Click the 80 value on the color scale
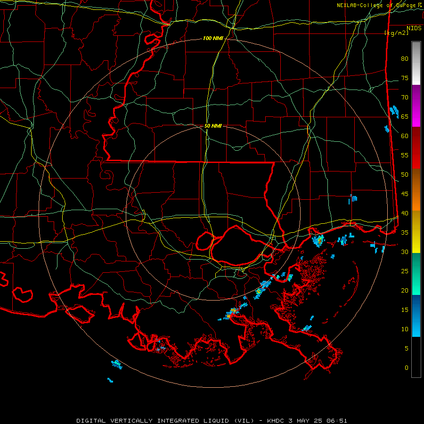This screenshot has height=424, width=424. (x=405, y=59)
